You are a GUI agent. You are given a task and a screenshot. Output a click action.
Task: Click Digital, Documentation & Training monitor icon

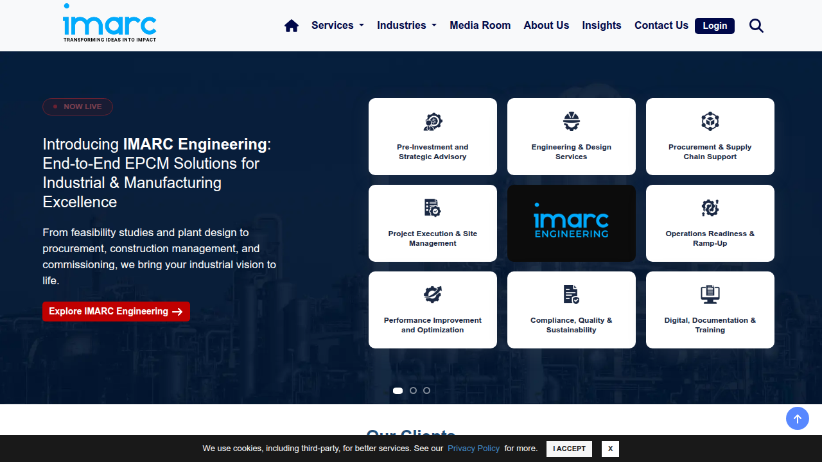point(710,295)
